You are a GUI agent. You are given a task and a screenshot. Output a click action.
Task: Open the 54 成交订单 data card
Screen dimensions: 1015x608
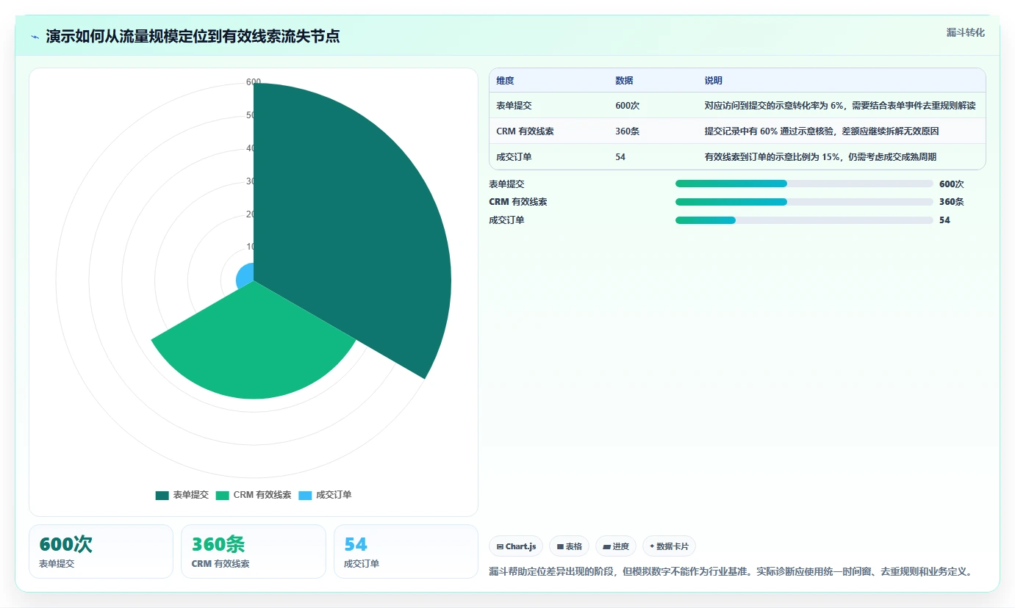pyautogui.click(x=406, y=551)
